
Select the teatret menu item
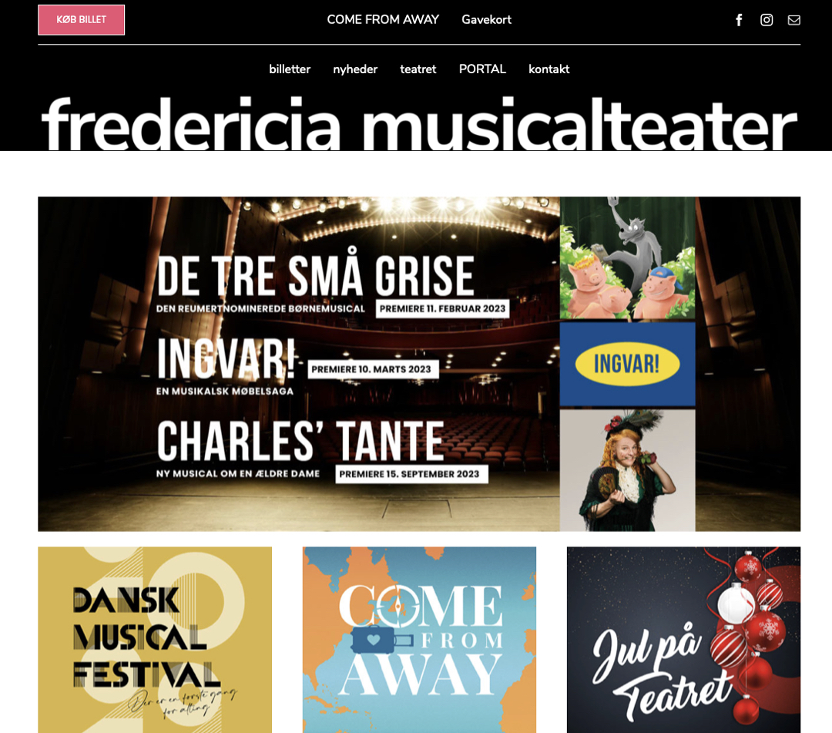(x=418, y=69)
